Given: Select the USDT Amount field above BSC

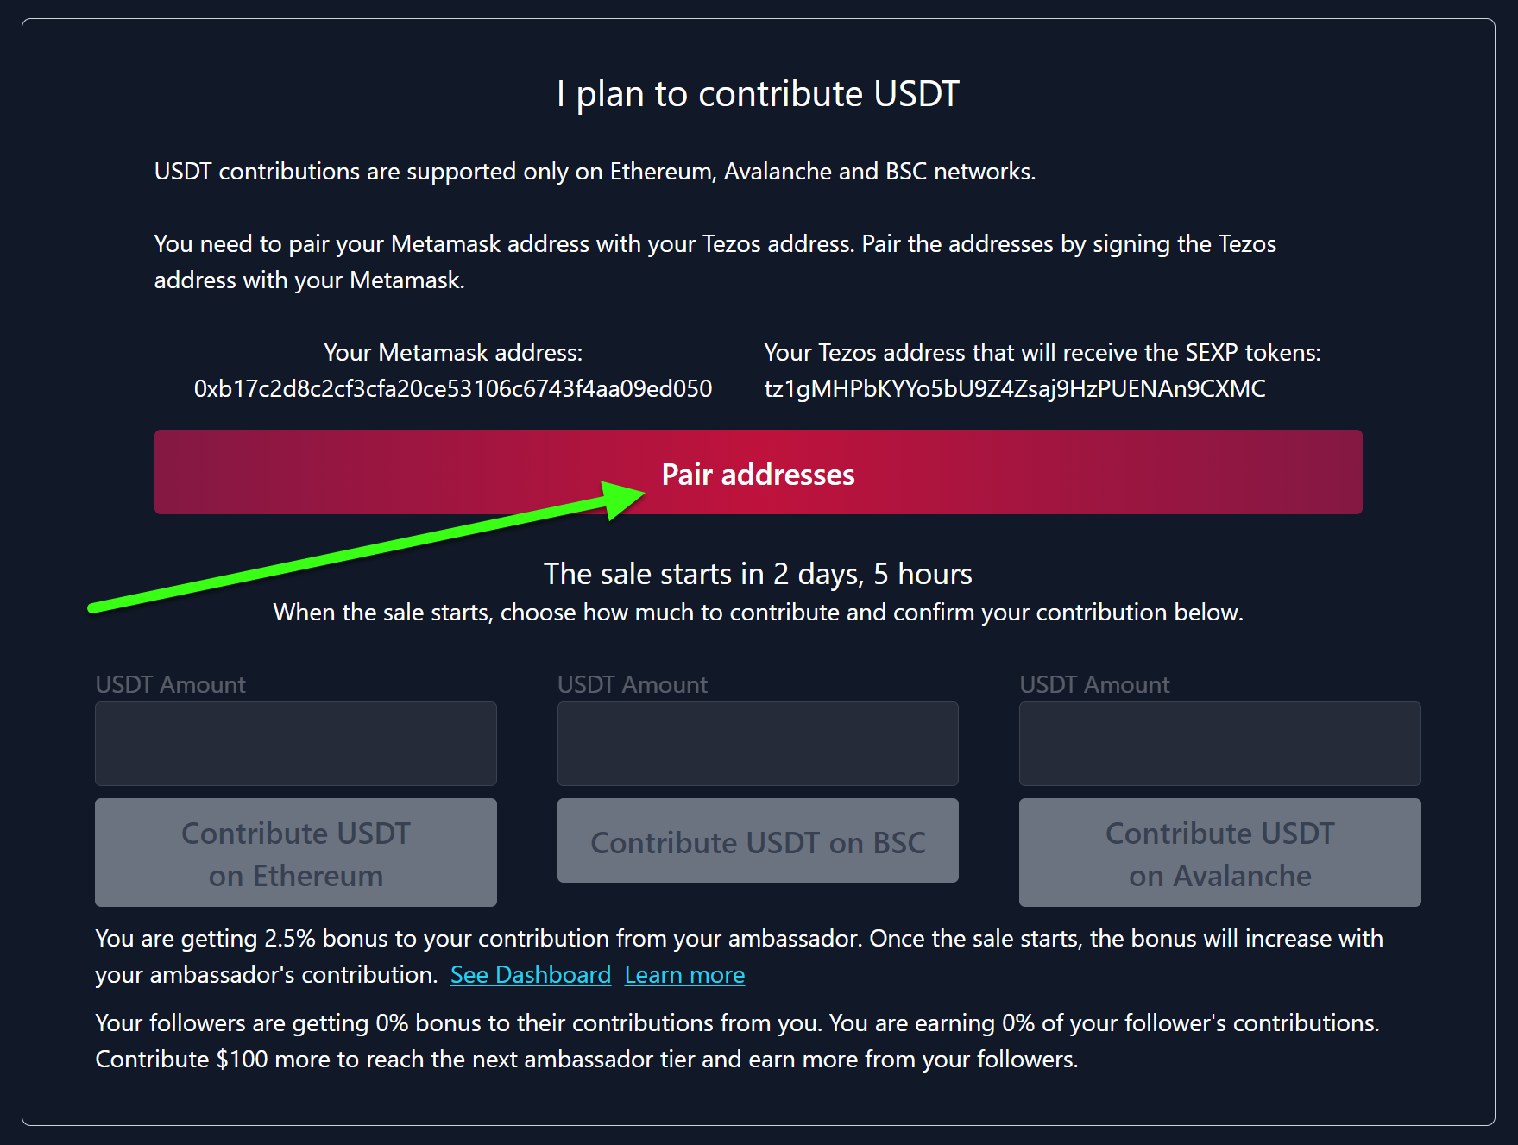Looking at the screenshot, I should (x=758, y=744).
